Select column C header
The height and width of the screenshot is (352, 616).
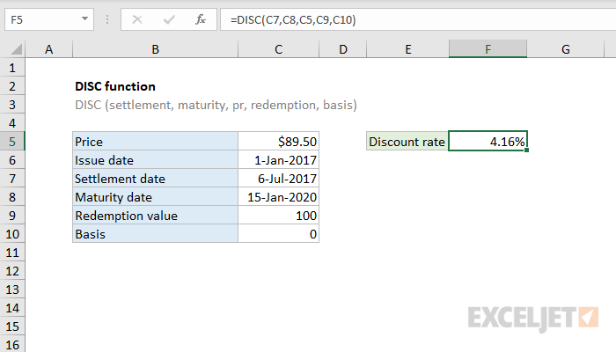point(279,49)
